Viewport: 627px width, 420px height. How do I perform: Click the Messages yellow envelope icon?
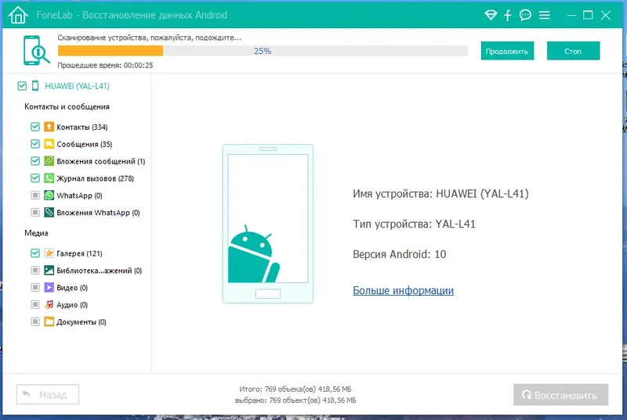[x=49, y=144]
